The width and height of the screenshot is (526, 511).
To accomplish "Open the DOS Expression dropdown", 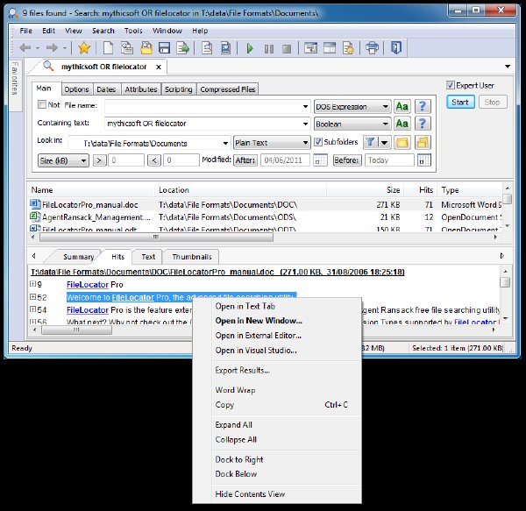I will [x=352, y=107].
